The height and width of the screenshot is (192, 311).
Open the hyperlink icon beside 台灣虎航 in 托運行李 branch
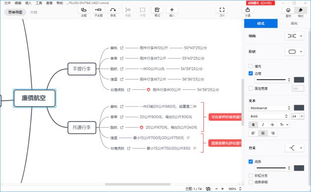pyautogui.click(x=129, y=149)
